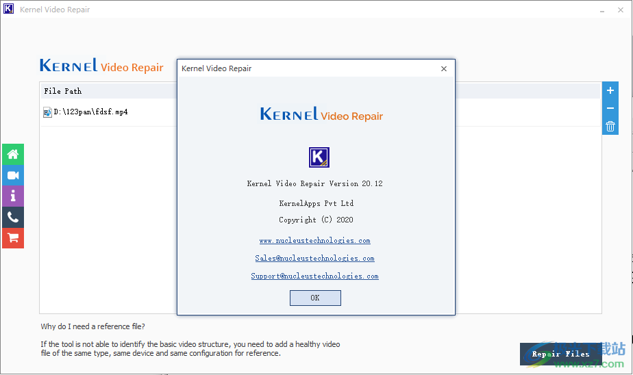Click the app icon in the title bar

tap(8, 9)
